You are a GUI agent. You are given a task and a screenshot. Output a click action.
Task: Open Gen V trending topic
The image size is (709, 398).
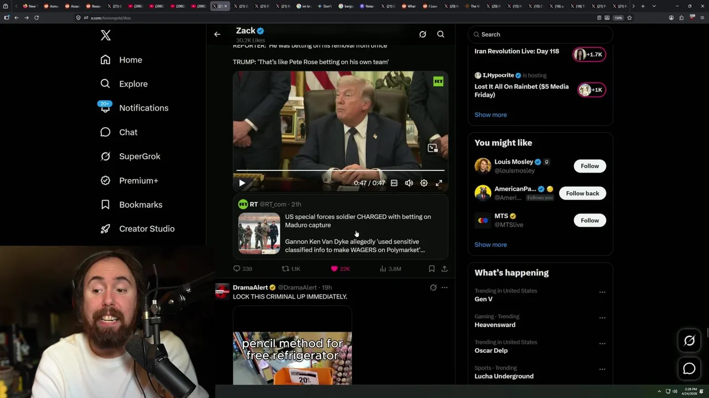(x=484, y=299)
